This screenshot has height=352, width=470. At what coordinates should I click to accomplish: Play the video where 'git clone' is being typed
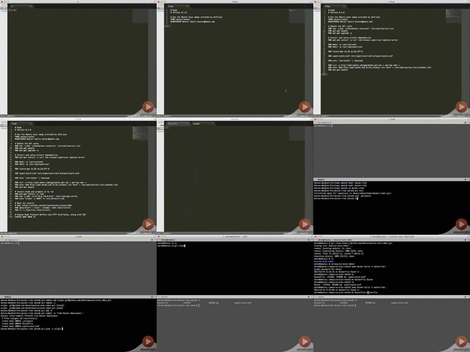point(305,341)
